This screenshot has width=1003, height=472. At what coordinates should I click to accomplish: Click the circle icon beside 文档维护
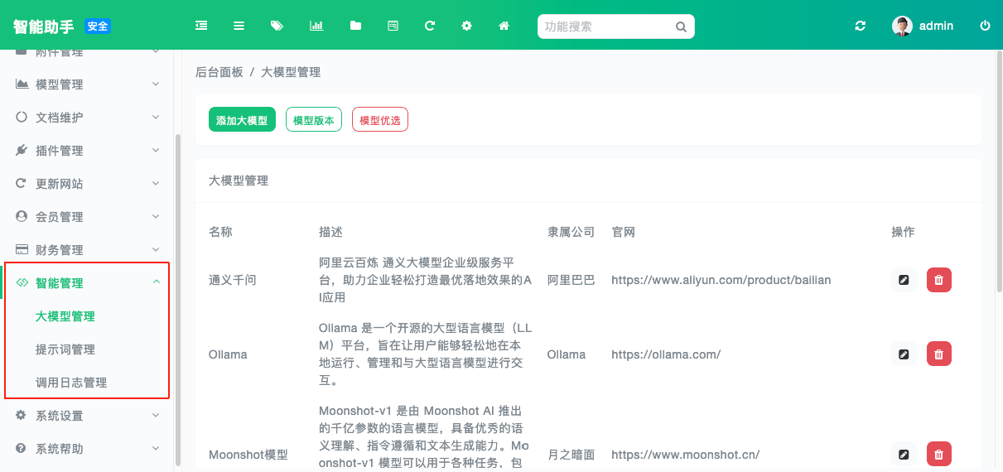pos(22,118)
